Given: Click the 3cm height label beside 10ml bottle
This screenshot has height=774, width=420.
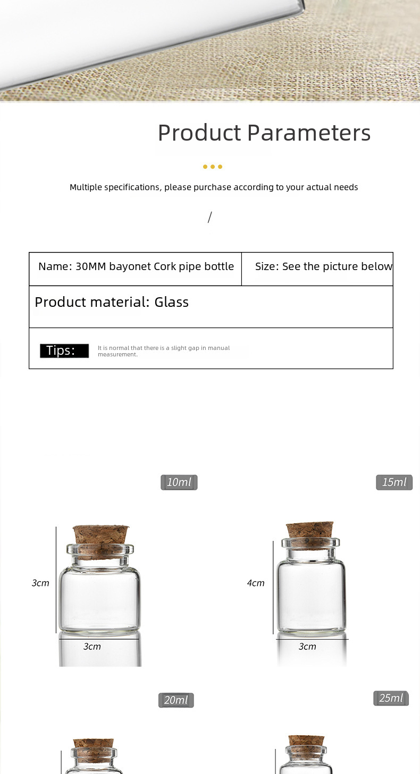Looking at the screenshot, I should click(40, 583).
